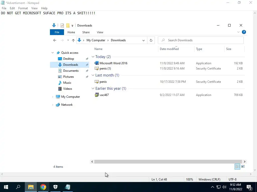
Task: Select the vac467 application icon
Action: [x=97, y=95]
